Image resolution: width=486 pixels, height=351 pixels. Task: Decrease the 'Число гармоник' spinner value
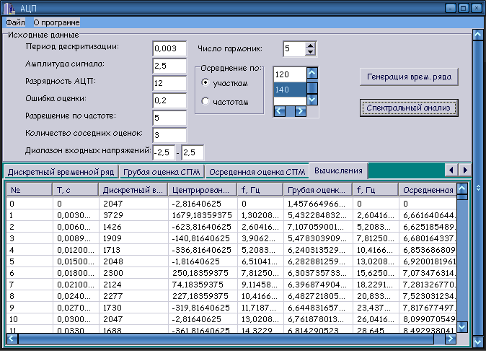point(311,52)
